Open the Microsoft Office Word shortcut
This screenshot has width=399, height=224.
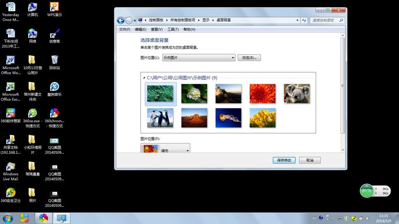(11, 65)
